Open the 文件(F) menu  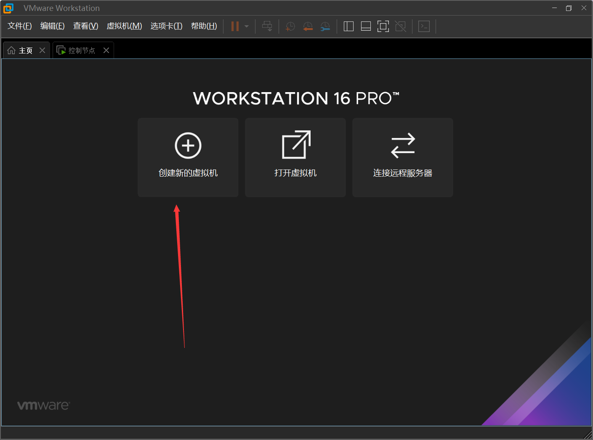[20, 26]
